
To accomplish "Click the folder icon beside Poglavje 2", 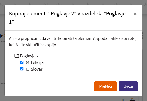I will tap(17, 56).
